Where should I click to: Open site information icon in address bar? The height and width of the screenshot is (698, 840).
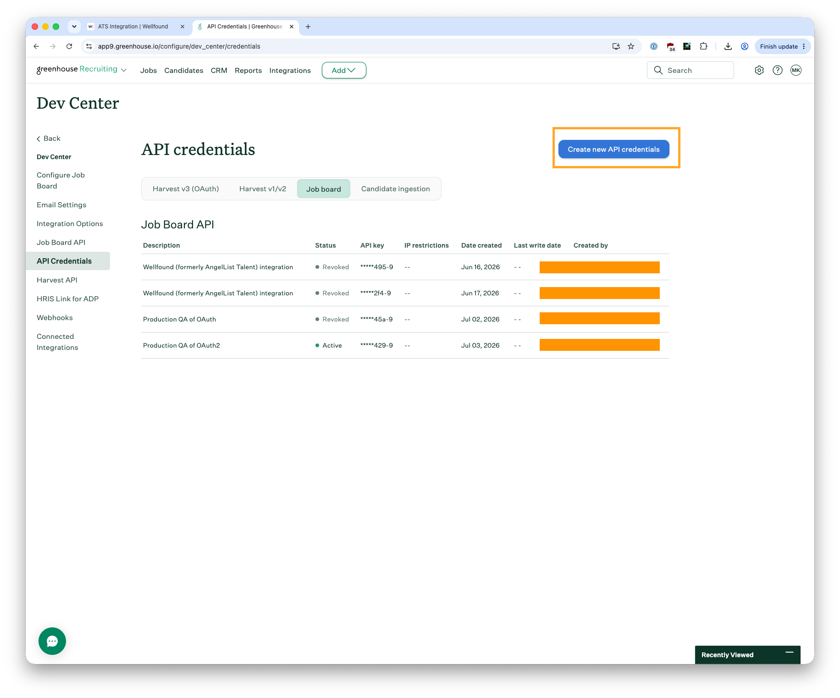(x=89, y=46)
